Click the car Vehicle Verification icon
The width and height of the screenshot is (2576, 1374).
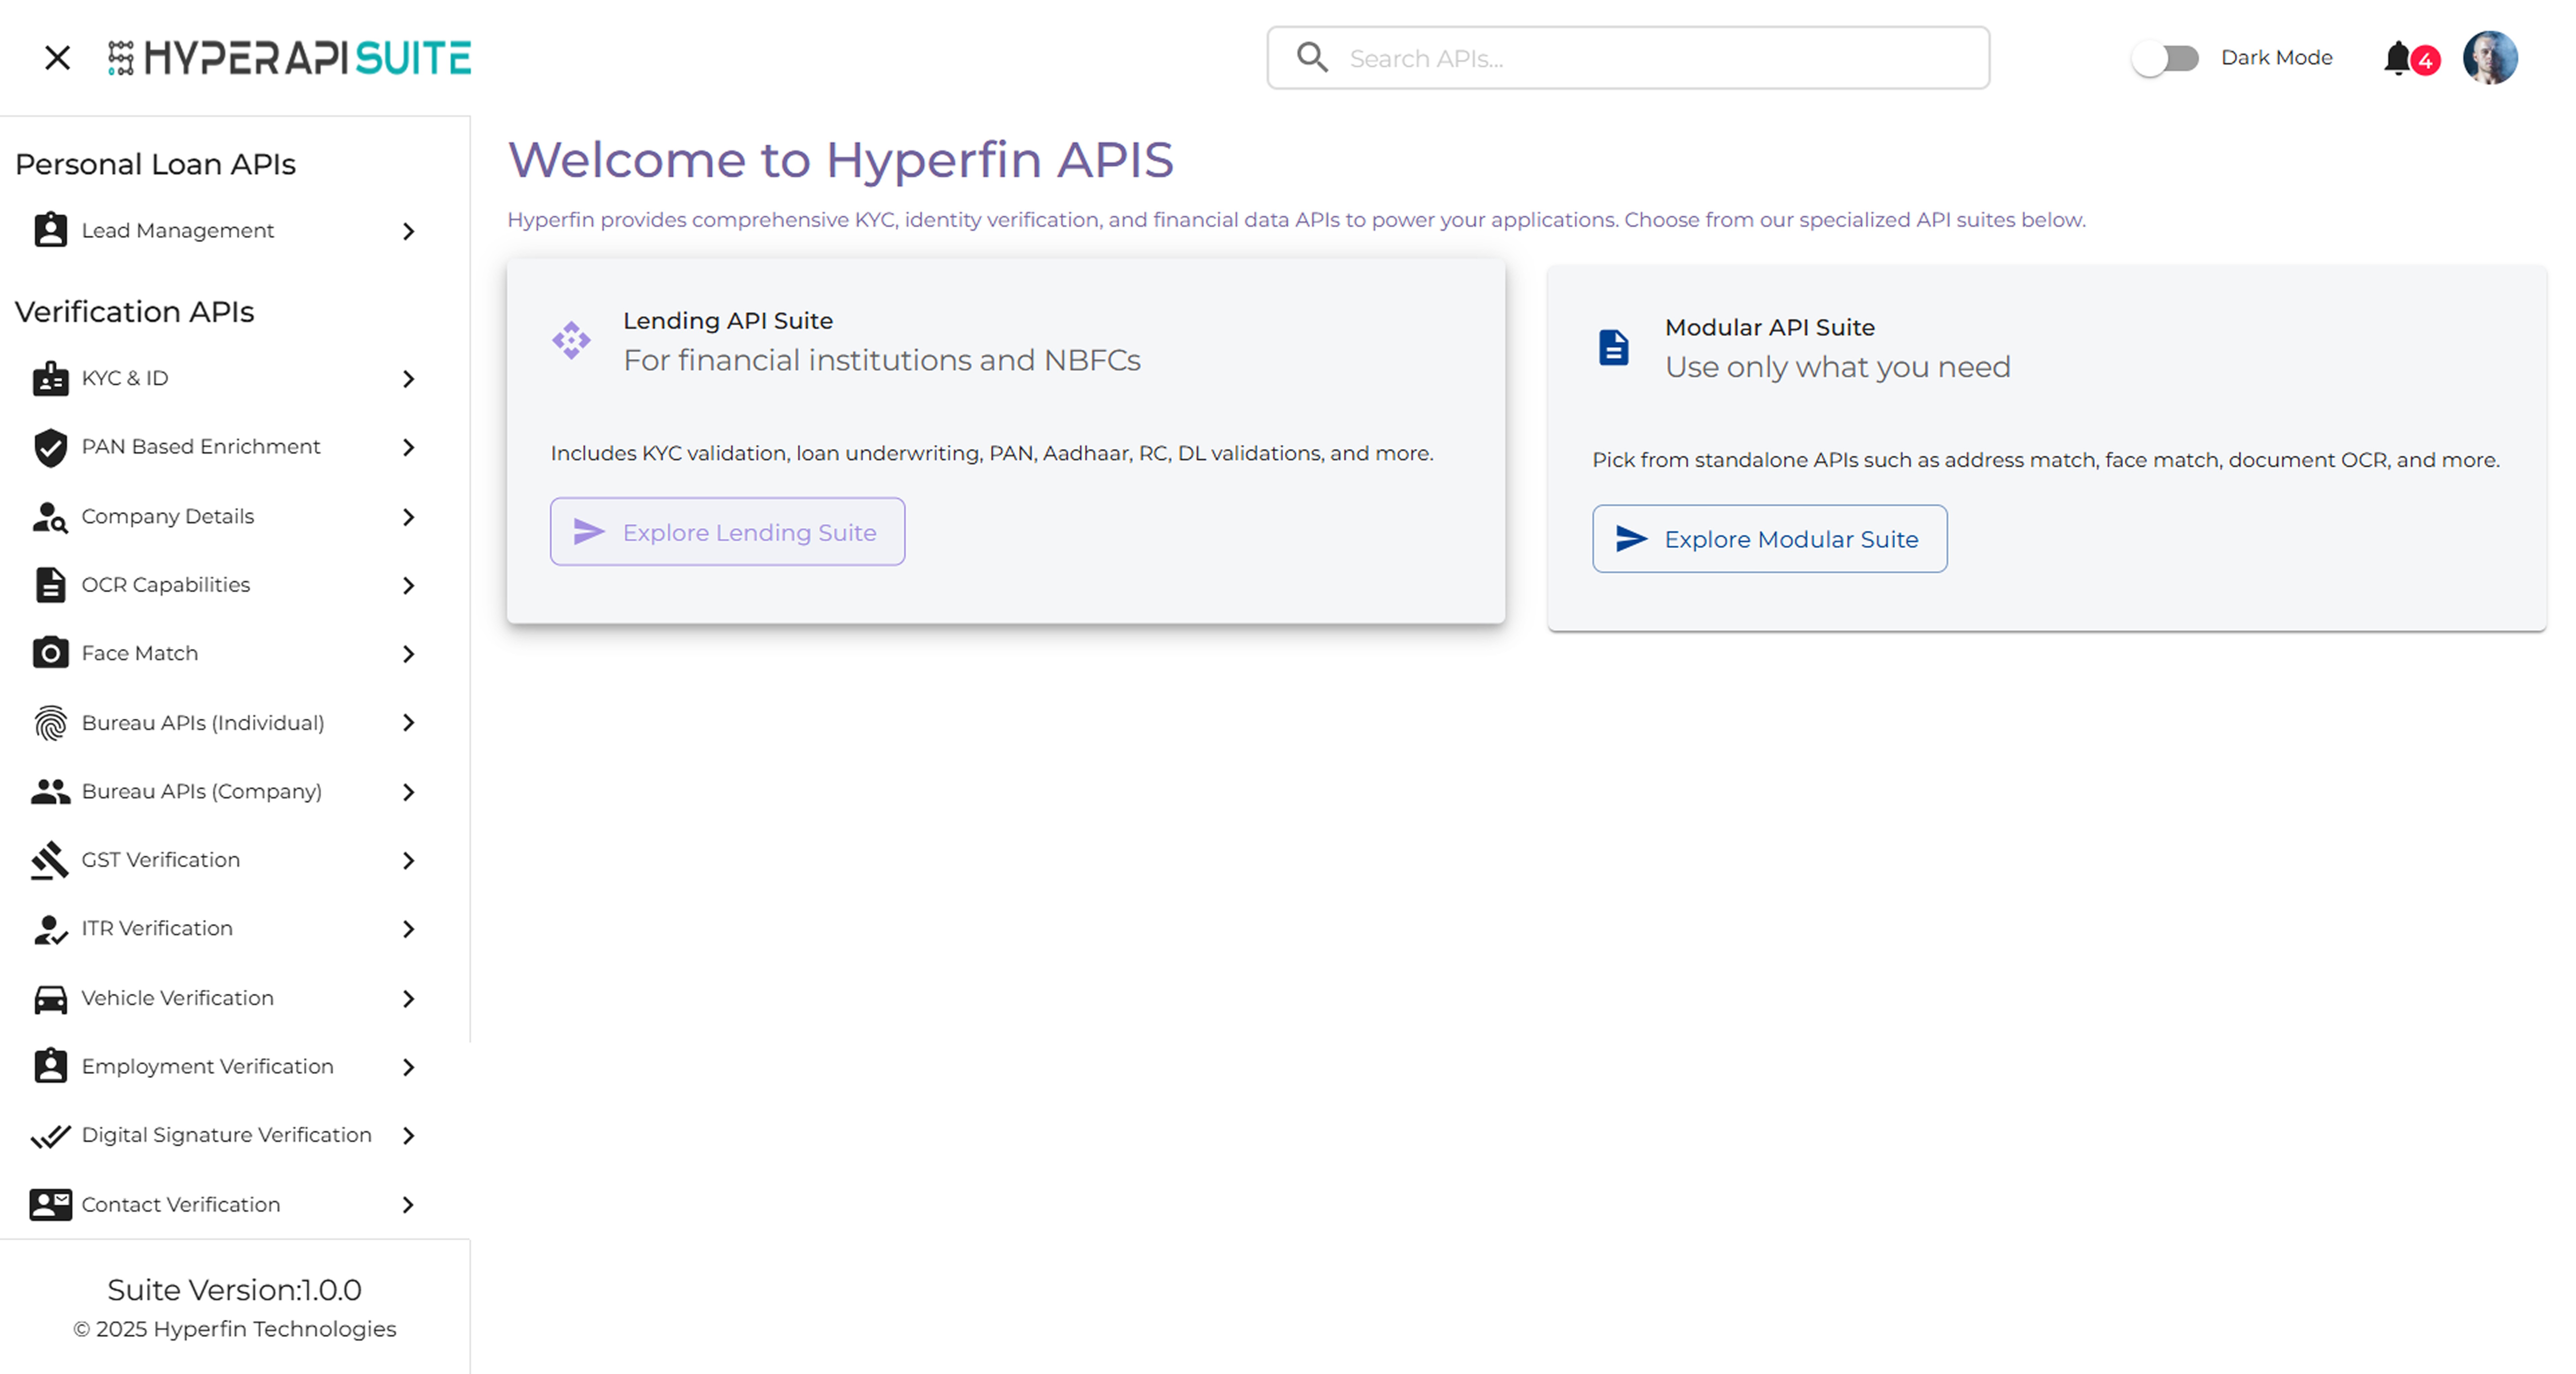[50, 998]
